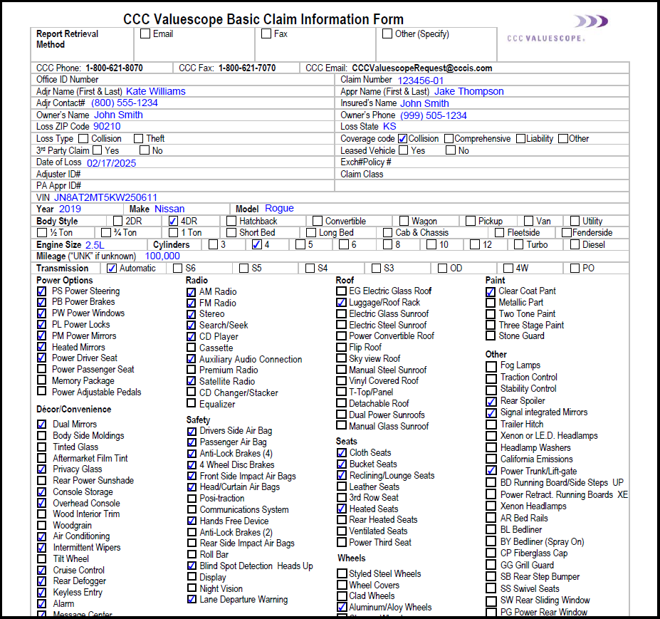The height and width of the screenshot is (619, 660).
Task: Uncheck the Automatic transmission checkbox
Action: (112, 269)
